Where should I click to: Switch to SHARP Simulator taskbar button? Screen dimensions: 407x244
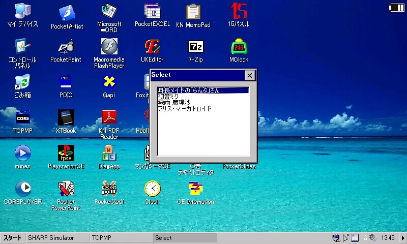(x=57, y=238)
